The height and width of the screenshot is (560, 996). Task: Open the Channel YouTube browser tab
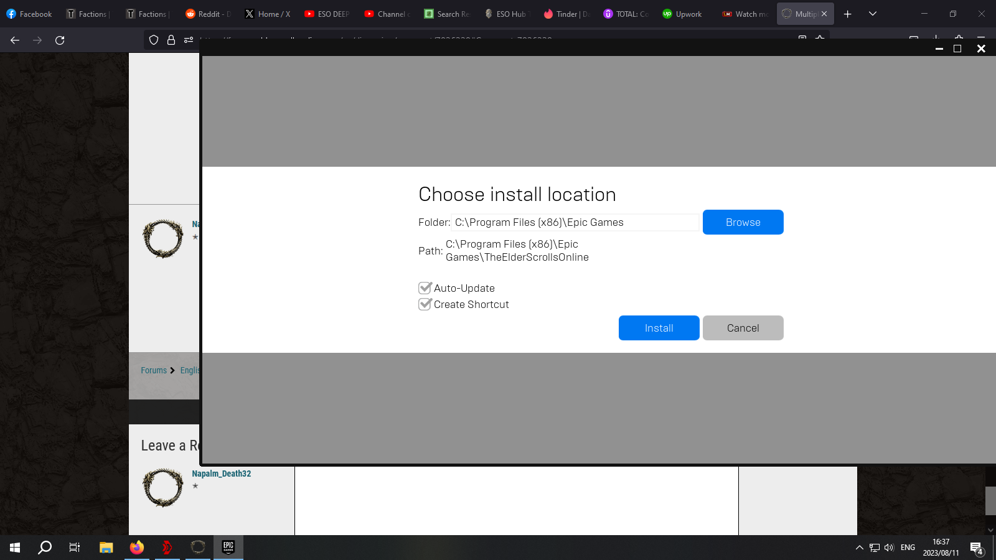(x=387, y=14)
